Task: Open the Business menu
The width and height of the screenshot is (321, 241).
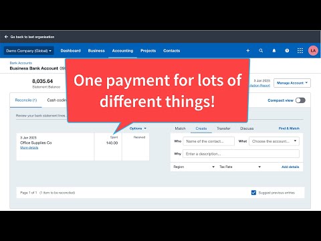Action: 96,51
